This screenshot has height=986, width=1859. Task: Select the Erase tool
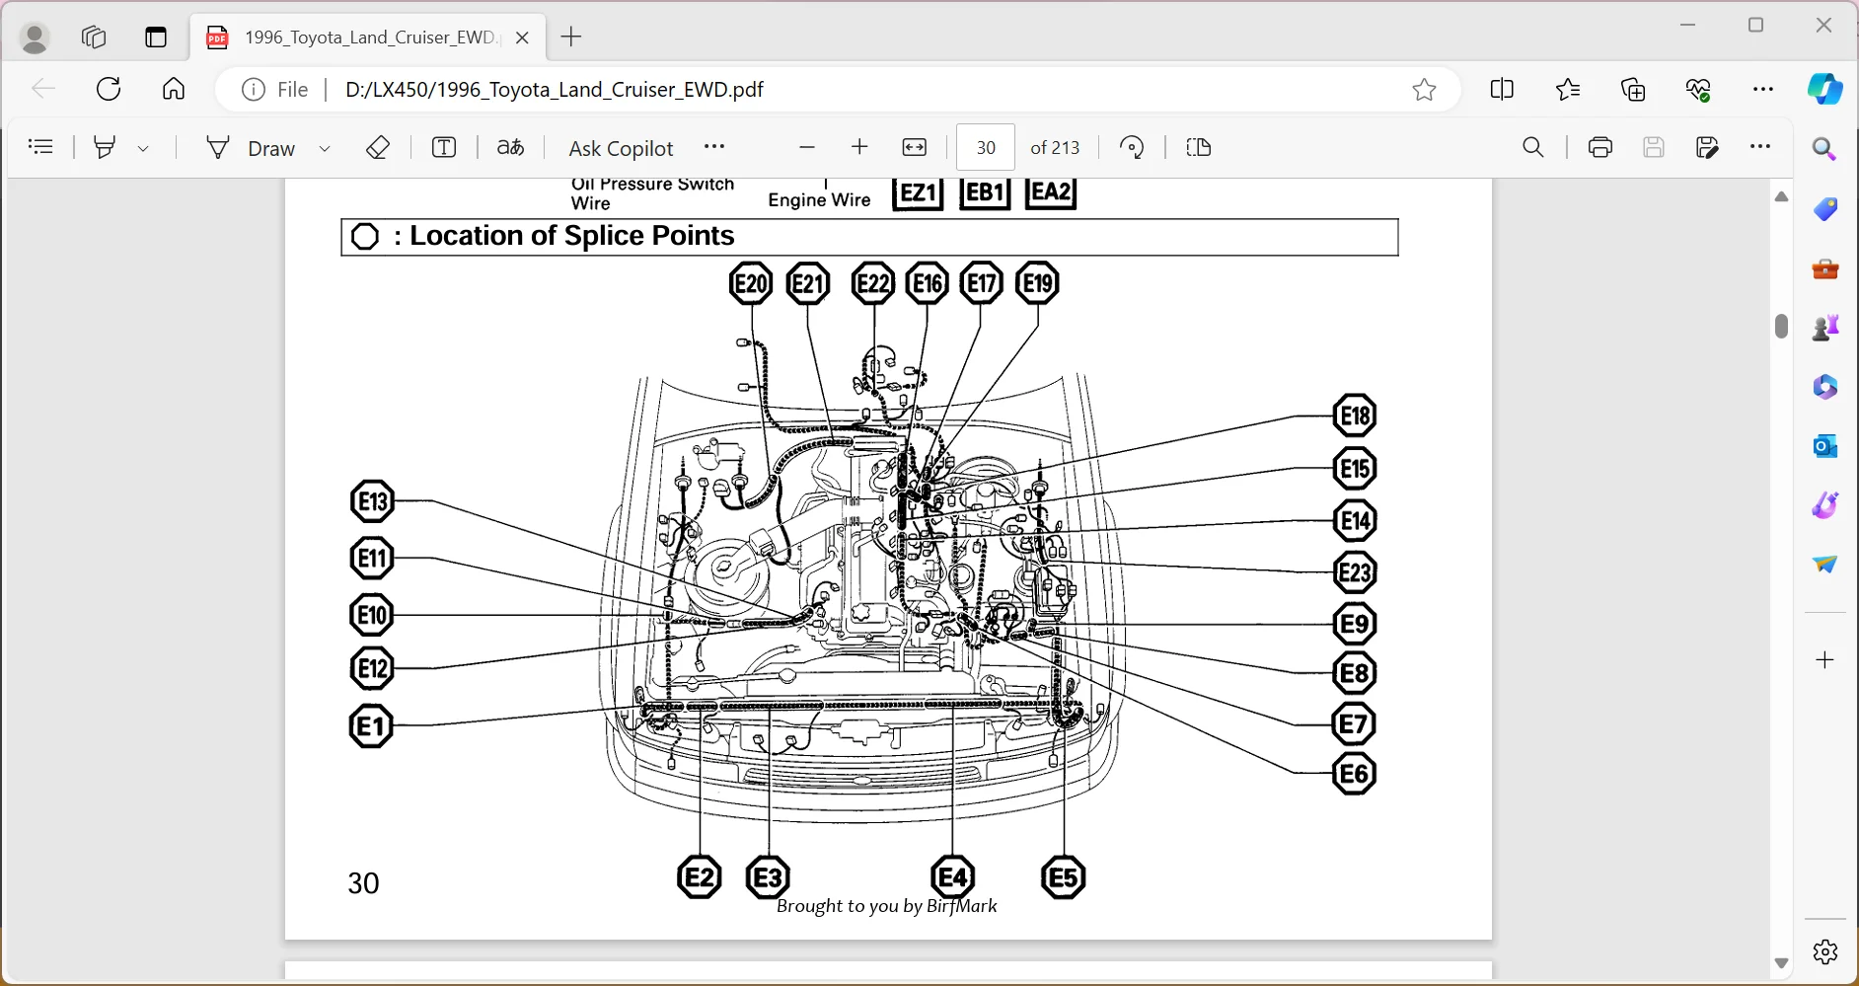pyautogui.click(x=378, y=148)
